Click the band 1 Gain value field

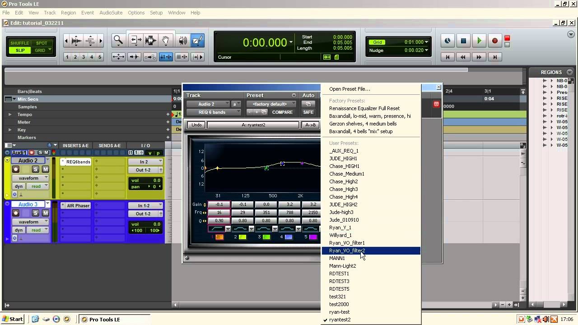(219, 204)
